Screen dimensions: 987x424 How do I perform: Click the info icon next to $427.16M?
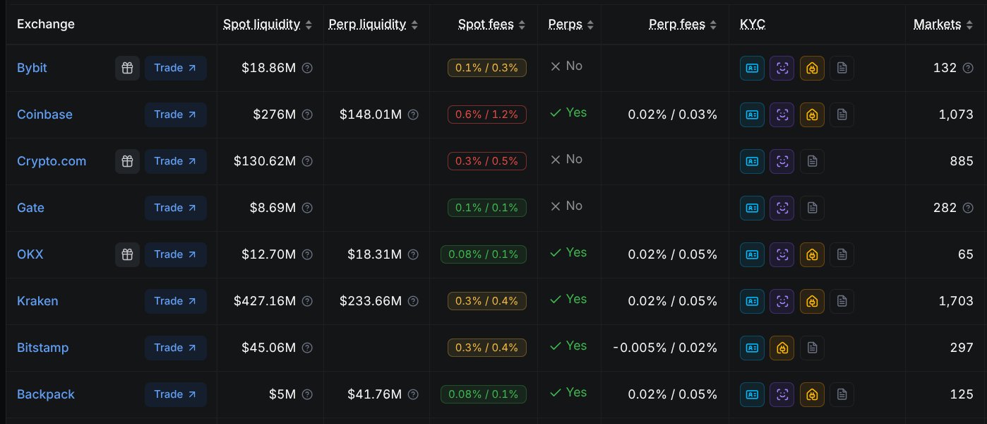tap(307, 301)
